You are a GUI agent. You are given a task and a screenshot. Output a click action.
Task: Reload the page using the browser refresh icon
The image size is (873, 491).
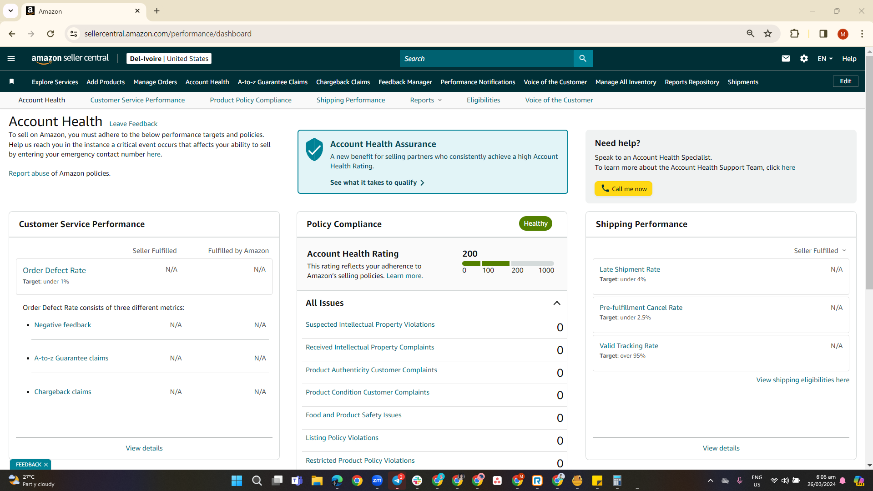coord(50,34)
